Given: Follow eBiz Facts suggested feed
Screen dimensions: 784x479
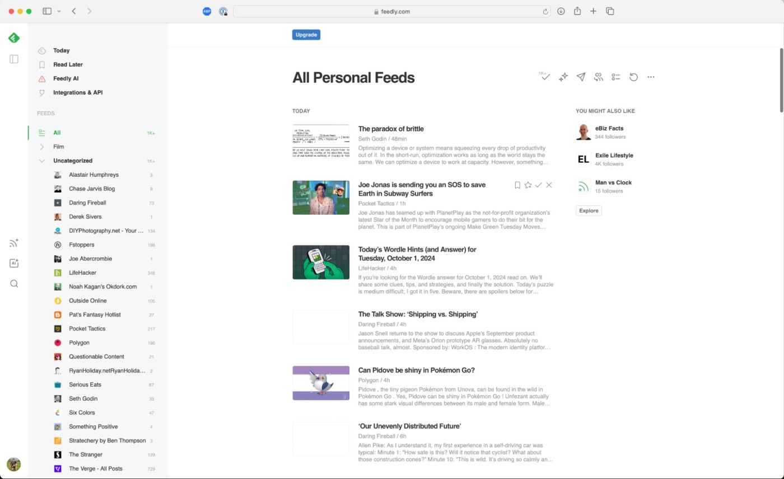Looking at the screenshot, I should tap(609, 128).
